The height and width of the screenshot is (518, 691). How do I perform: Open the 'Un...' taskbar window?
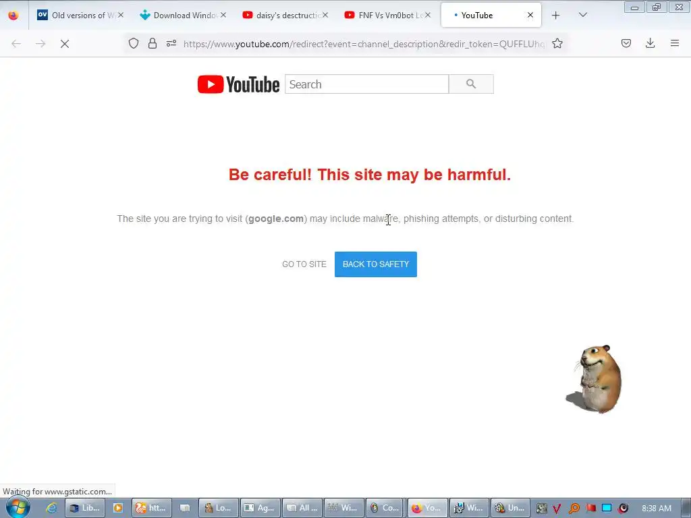tap(511, 508)
